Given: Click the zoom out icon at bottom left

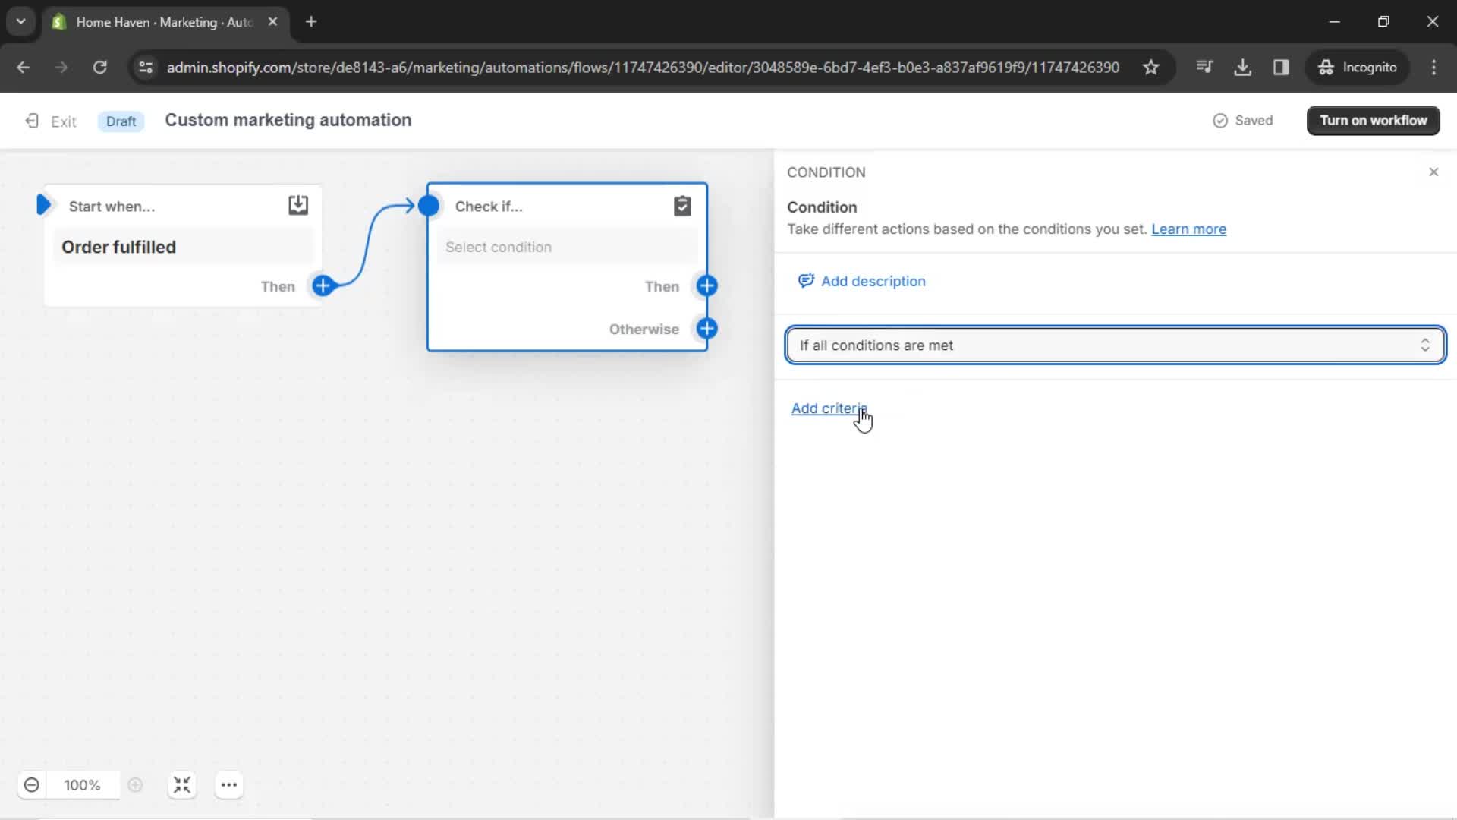Looking at the screenshot, I should click(31, 785).
